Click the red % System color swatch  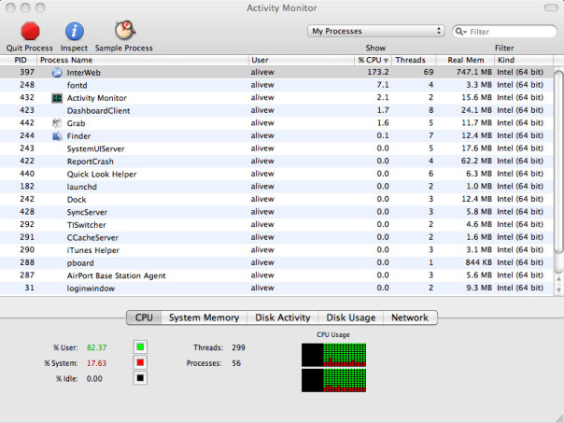pos(140,362)
